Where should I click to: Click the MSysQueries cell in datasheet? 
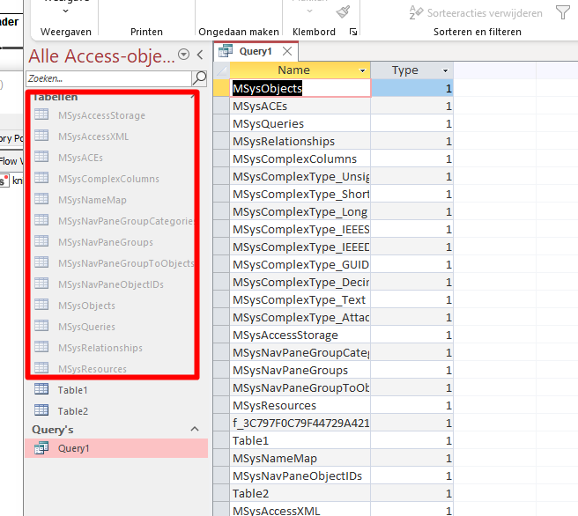[300, 124]
